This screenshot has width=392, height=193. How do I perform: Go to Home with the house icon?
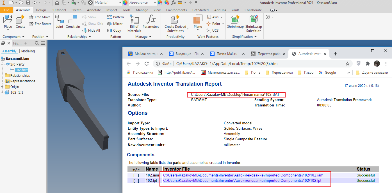(57, 3)
